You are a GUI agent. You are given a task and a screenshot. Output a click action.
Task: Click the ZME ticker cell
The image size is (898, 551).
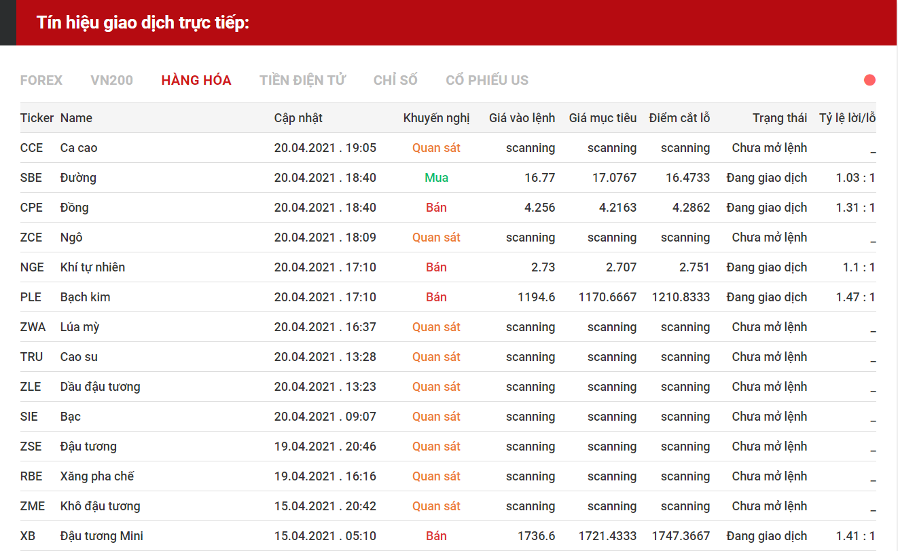pyautogui.click(x=33, y=506)
